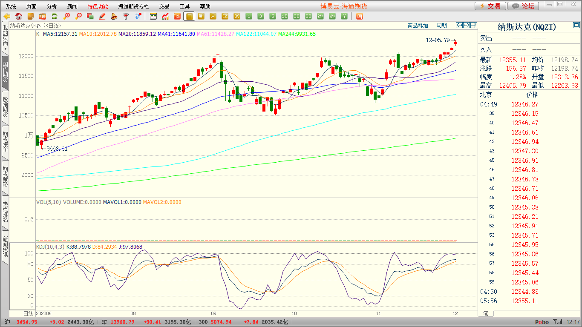The image size is (582, 327).
Task: Open the red trend chart icon
Action: (165, 16)
